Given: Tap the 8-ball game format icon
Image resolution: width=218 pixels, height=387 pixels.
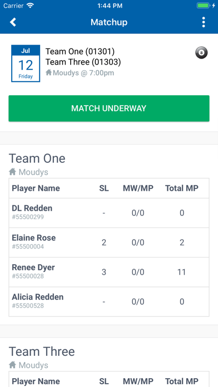Looking at the screenshot, I should (201, 53).
